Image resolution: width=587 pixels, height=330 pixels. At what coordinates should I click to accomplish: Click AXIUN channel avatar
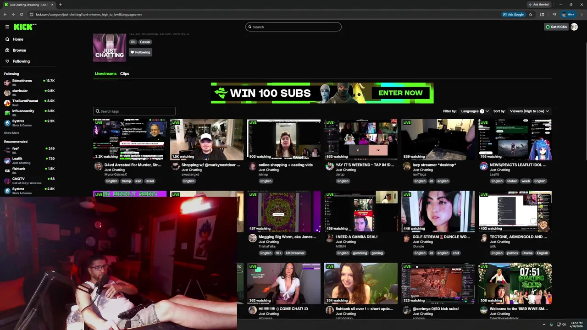pyautogui.click(x=329, y=238)
